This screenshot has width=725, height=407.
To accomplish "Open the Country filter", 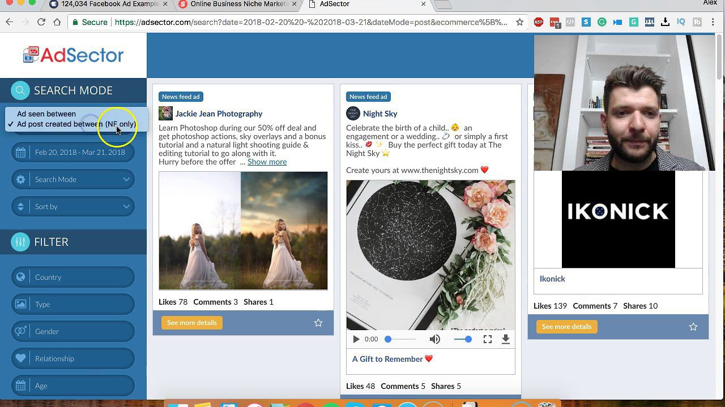I will tap(73, 277).
